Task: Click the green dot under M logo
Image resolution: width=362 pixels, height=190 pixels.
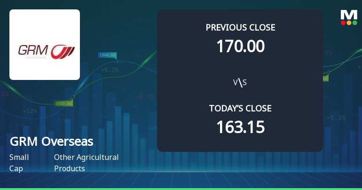Action: coord(354,23)
